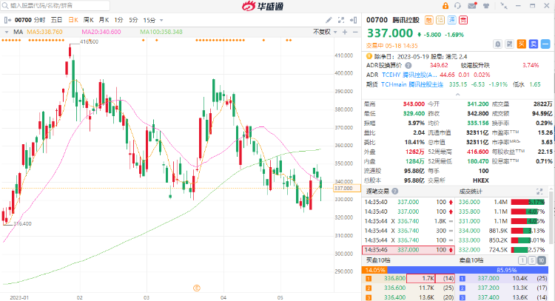This screenshot has height=301, width=555.
Task: Click the lock icon in title bar
Action: pos(445,6)
